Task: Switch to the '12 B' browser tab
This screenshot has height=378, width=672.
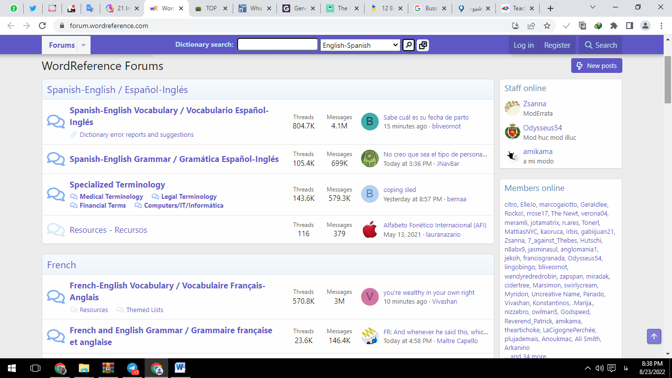Action: [387, 8]
